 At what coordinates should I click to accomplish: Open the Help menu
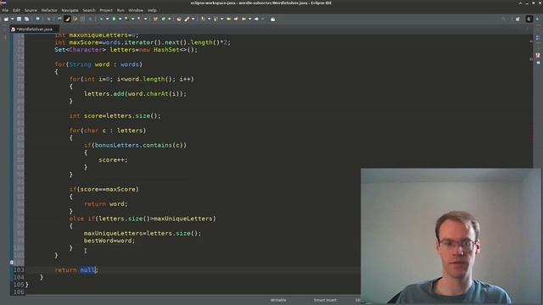152,10
